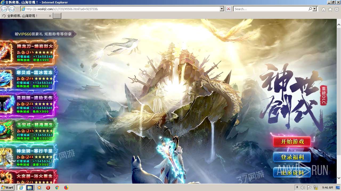Viewport: 341px width, 191px height.
Task: Open the search provider dropdown arrow
Action: coord(315,9)
